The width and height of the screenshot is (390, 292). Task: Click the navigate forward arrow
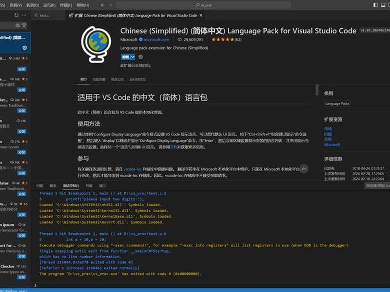(111, 5)
